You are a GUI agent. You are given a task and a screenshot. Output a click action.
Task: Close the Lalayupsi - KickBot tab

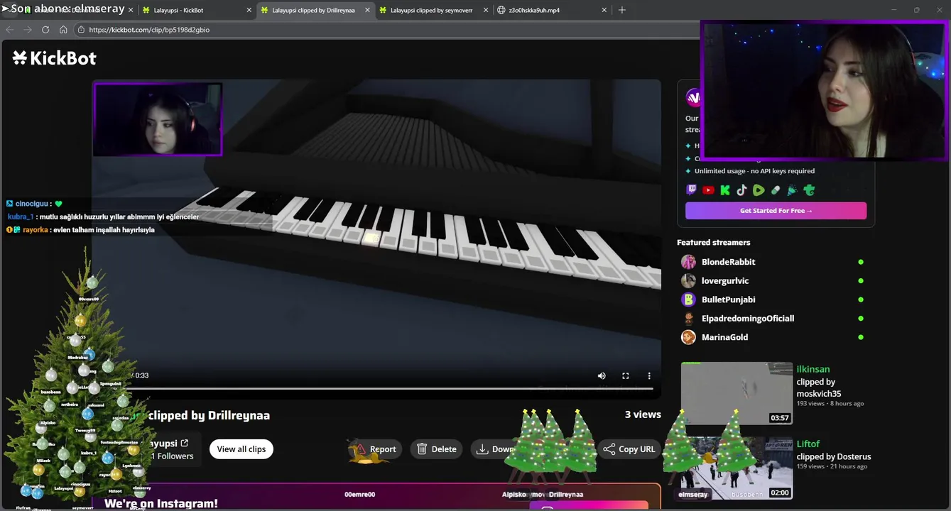[x=249, y=10]
